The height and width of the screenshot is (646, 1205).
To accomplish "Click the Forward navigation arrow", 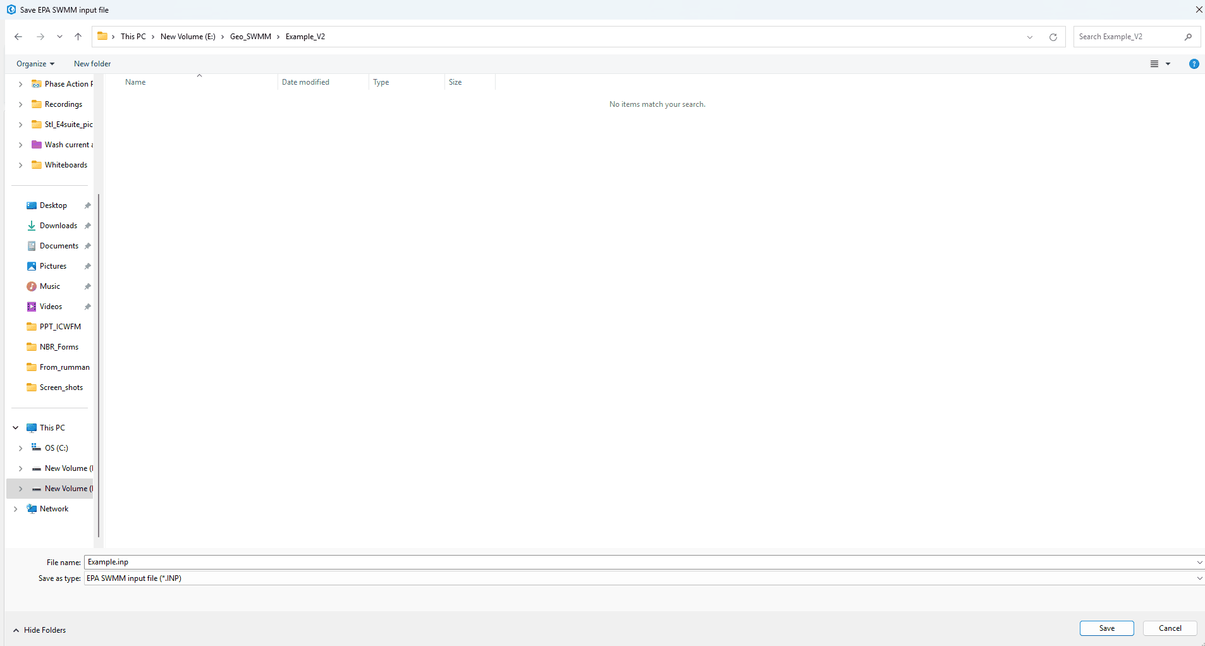I will click(40, 36).
